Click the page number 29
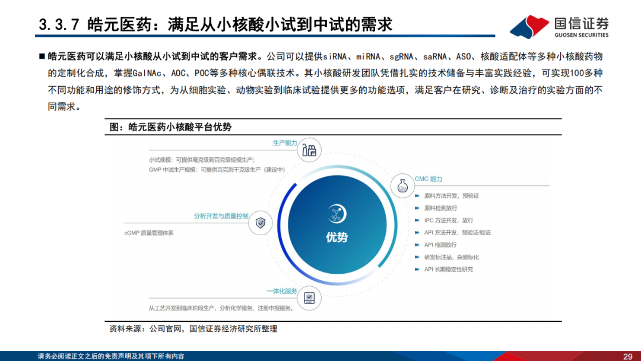The height and width of the screenshot is (361, 641). point(628,356)
